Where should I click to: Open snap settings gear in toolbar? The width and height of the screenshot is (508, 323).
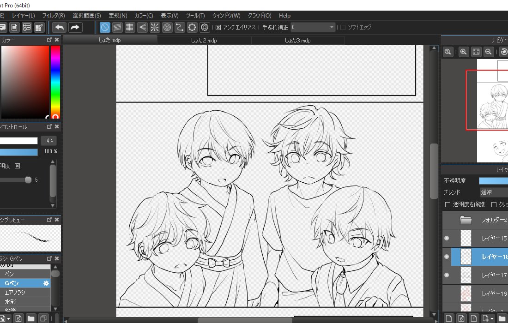205,28
